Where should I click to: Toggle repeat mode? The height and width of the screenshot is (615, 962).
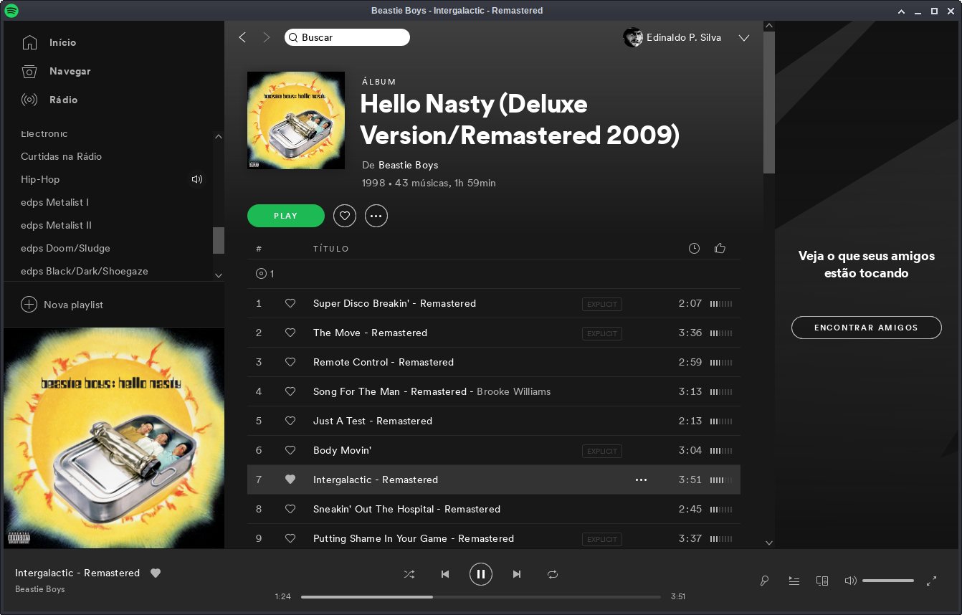(x=553, y=574)
